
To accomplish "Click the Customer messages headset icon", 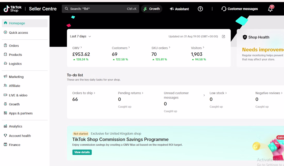I will [x=224, y=9].
